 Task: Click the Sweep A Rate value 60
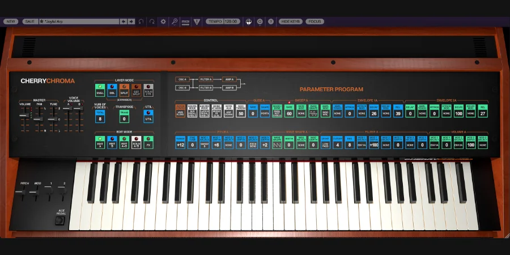tap(289, 113)
